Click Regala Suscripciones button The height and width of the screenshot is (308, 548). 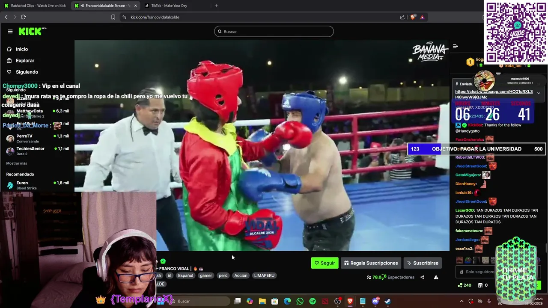pos(371,263)
